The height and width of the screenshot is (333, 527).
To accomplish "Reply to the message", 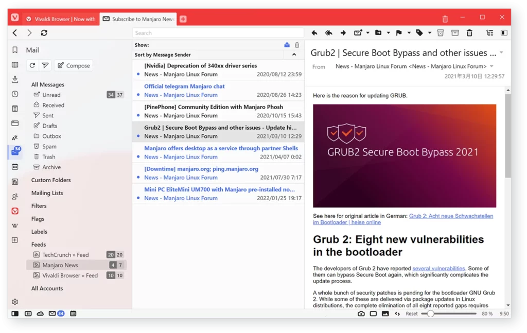I will tap(314, 33).
